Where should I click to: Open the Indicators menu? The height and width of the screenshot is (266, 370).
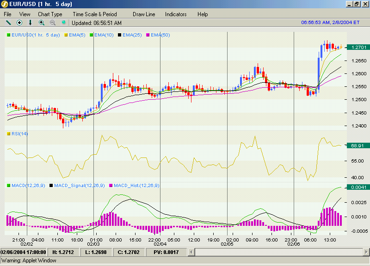(x=176, y=14)
